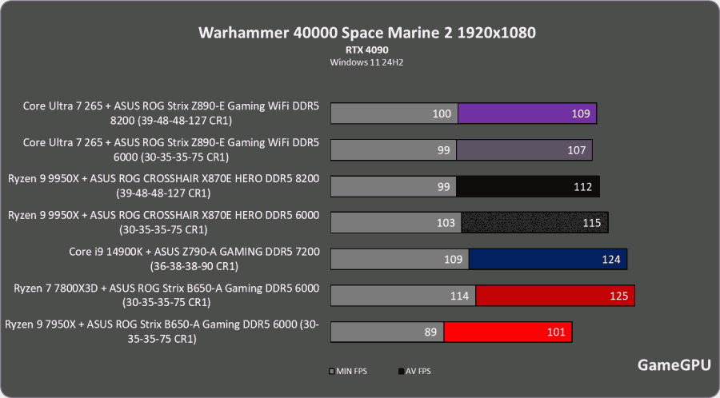720x398 pixels.
Task: Click the Ryzen 9 9950X DDR5 8200 label
Action: pyautogui.click(x=163, y=185)
